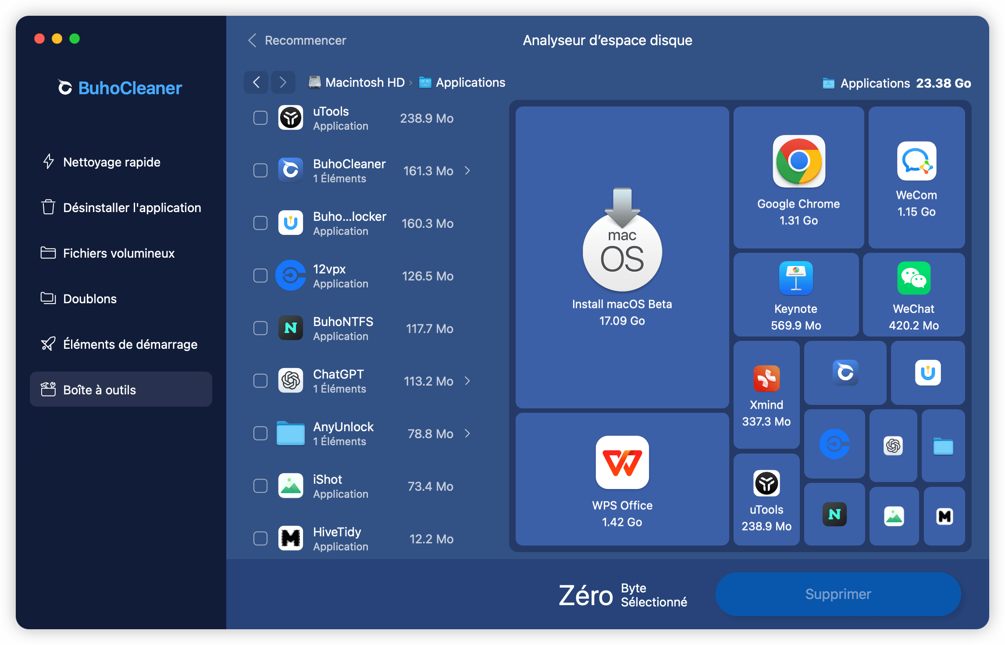Expand ChatGPT row with its chevron
Viewport: 1005px width, 645px height.
tap(467, 381)
